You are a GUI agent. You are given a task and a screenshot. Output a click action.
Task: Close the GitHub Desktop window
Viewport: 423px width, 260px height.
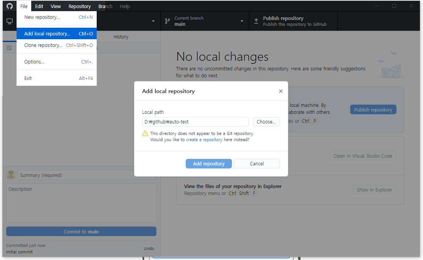tap(411, 6)
